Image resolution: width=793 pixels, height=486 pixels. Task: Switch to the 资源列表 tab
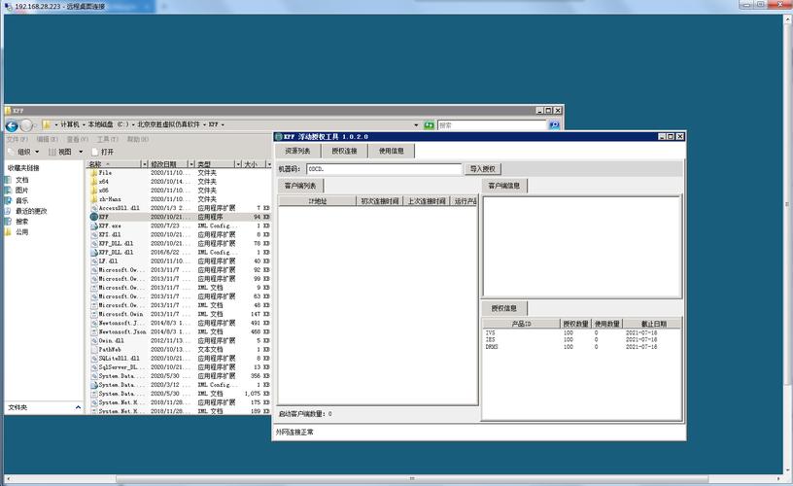pyautogui.click(x=297, y=151)
